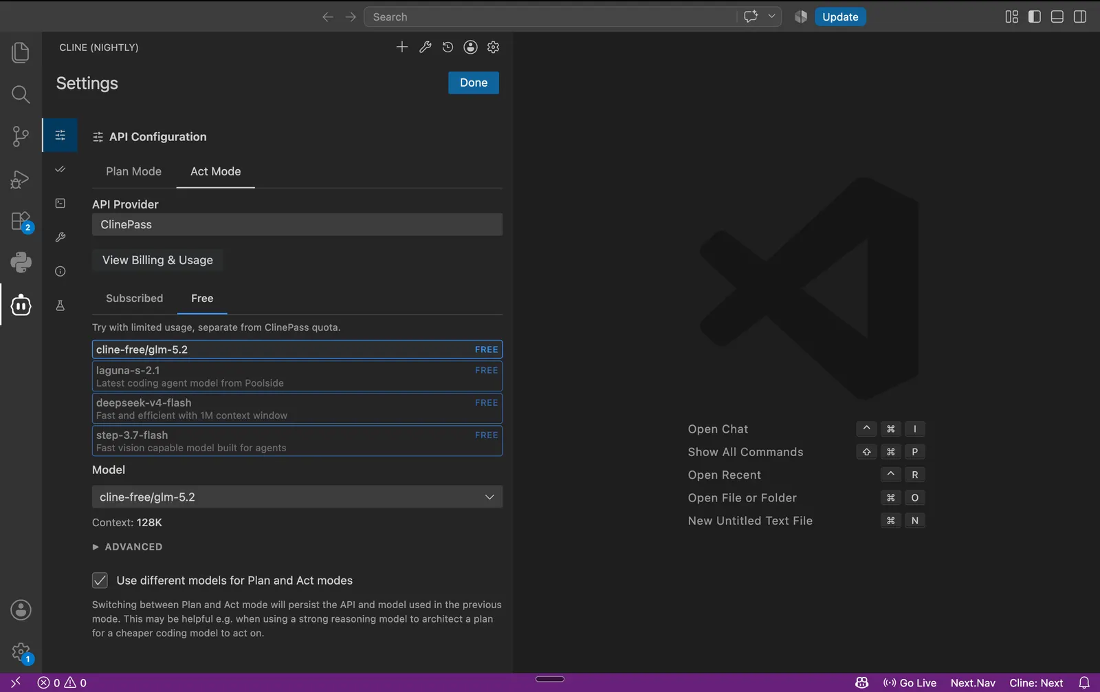Open Cline account icon in header

(x=470, y=47)
